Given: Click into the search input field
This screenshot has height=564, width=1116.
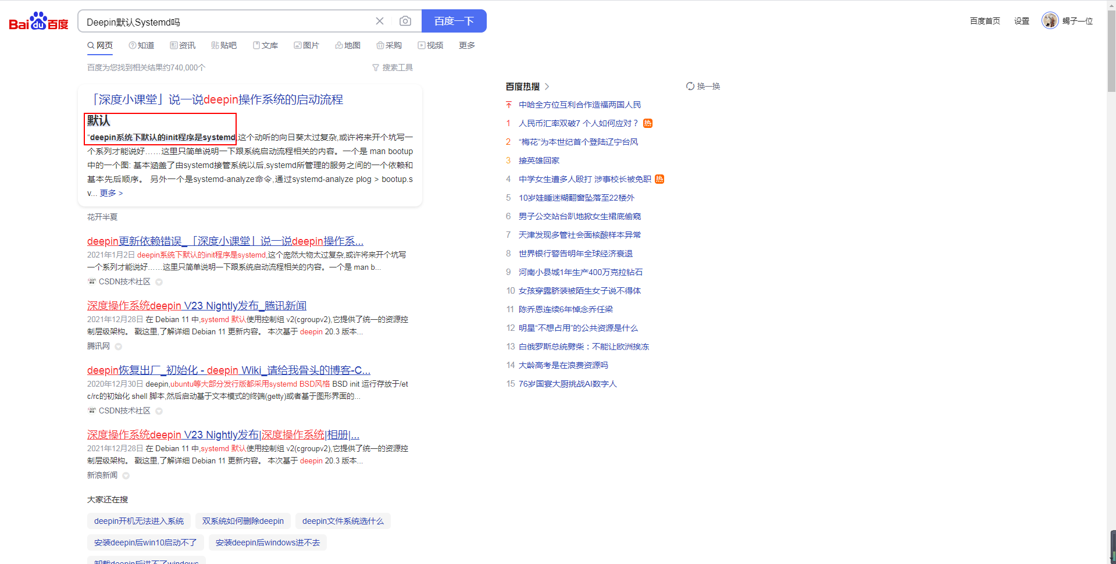Looking at the screenshot, I should coord(227,22).
